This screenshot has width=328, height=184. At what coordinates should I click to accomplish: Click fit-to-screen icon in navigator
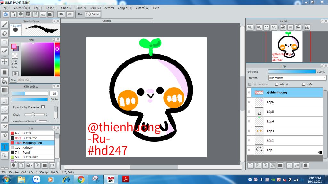[266, 28]
